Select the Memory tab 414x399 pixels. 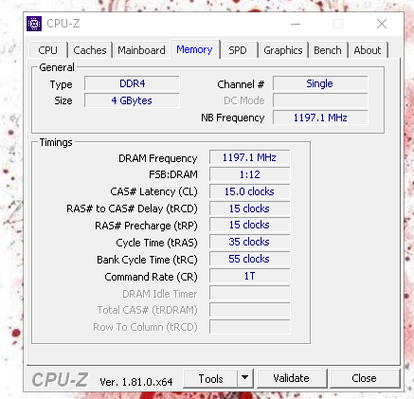coord(194,49)
